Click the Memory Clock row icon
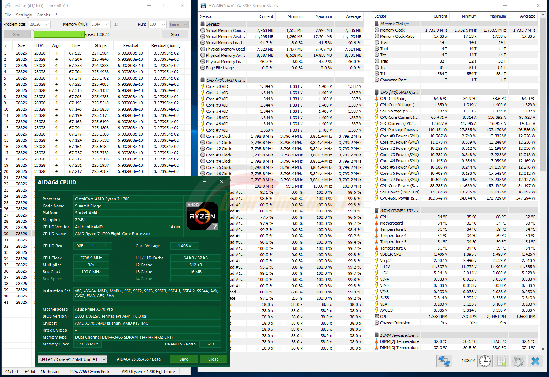Viewport: 549px width, 377px height. [377, 30]
